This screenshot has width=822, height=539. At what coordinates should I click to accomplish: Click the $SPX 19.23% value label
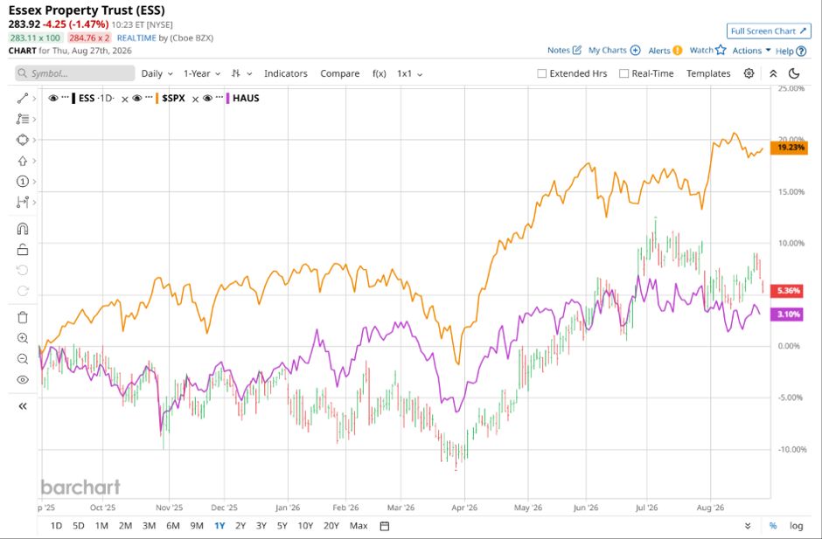tap(789, 148)
